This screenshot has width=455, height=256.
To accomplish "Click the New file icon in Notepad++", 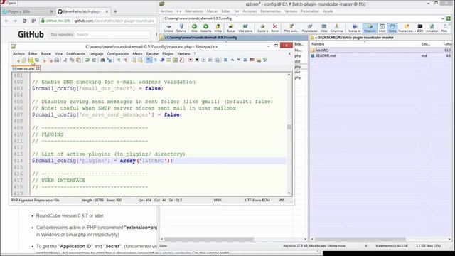I will tap(18, 60).
